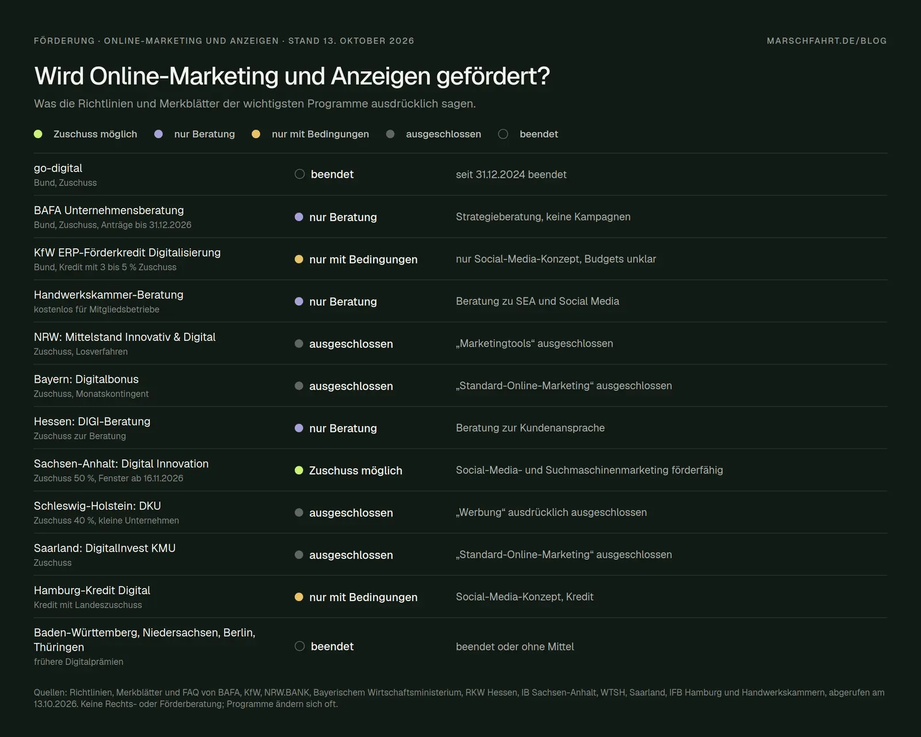The height and width of the screenshot is (737, 921).
Task: Click 'Social-Media-Konzept, Kredit' note
Action: (x=524, y=597)
